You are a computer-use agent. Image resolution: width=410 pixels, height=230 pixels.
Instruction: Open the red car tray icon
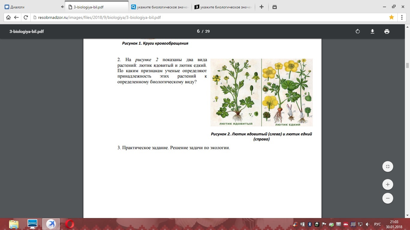(346, 224)
